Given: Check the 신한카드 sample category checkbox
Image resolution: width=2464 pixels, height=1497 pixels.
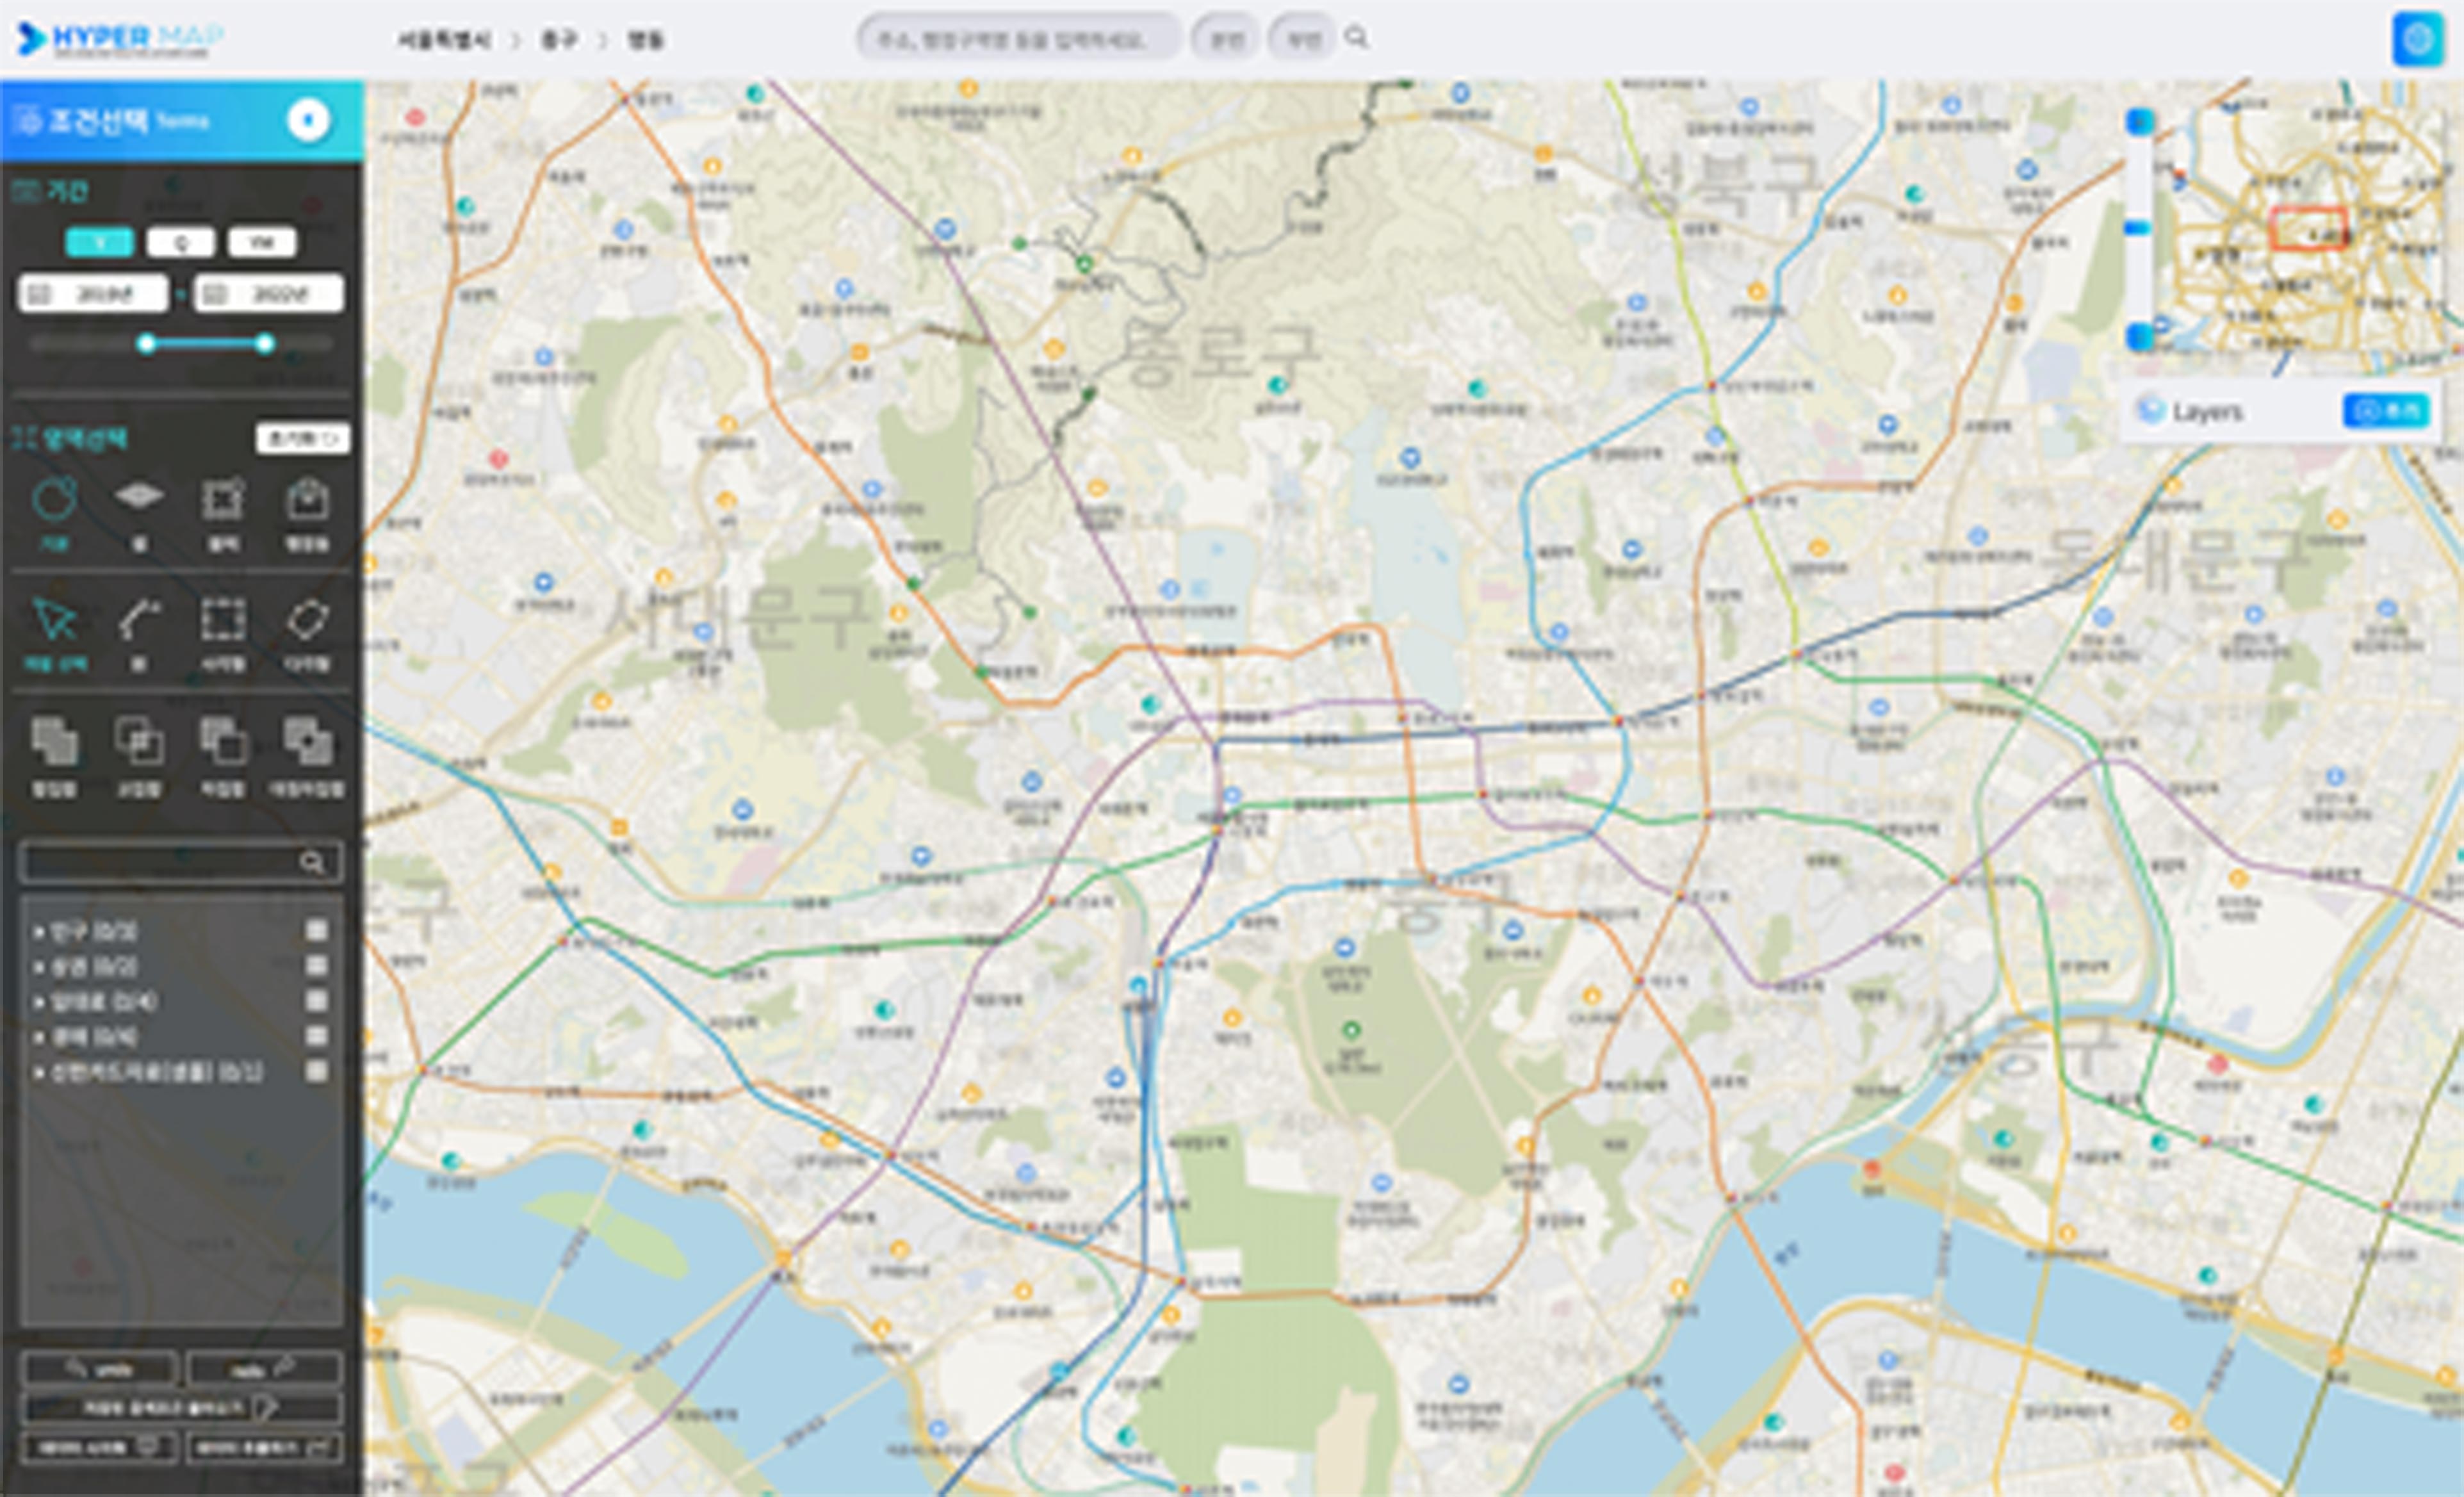Looking at the screenshot, I should pyautogui.click(x=317, y=1071).
